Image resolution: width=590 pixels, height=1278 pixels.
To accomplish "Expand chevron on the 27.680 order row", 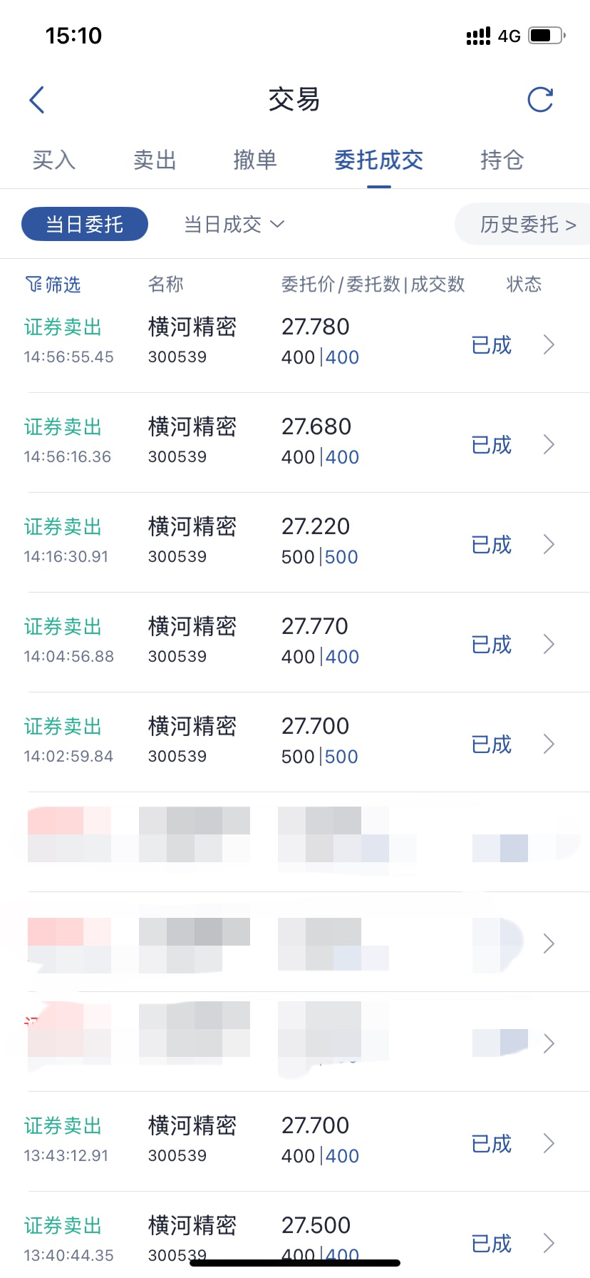I will (549, 445).
